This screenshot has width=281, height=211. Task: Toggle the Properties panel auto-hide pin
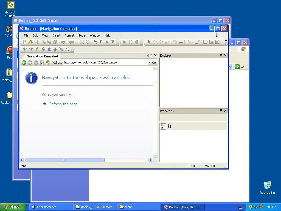(221, 110)
